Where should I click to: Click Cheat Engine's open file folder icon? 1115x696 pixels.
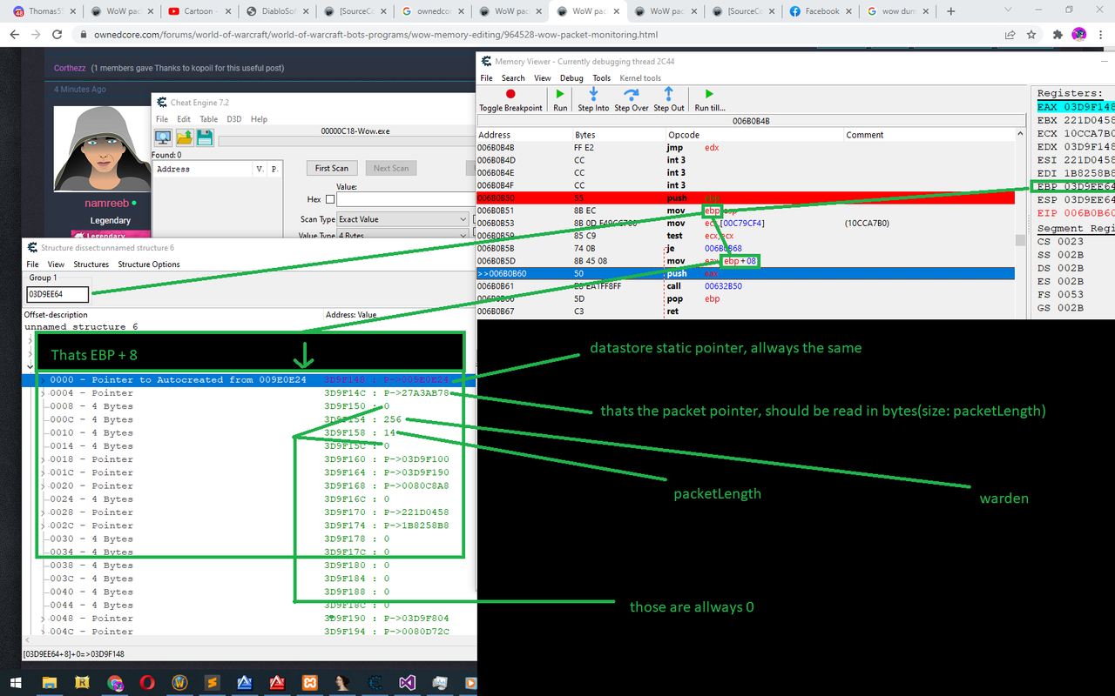point(184,137)
